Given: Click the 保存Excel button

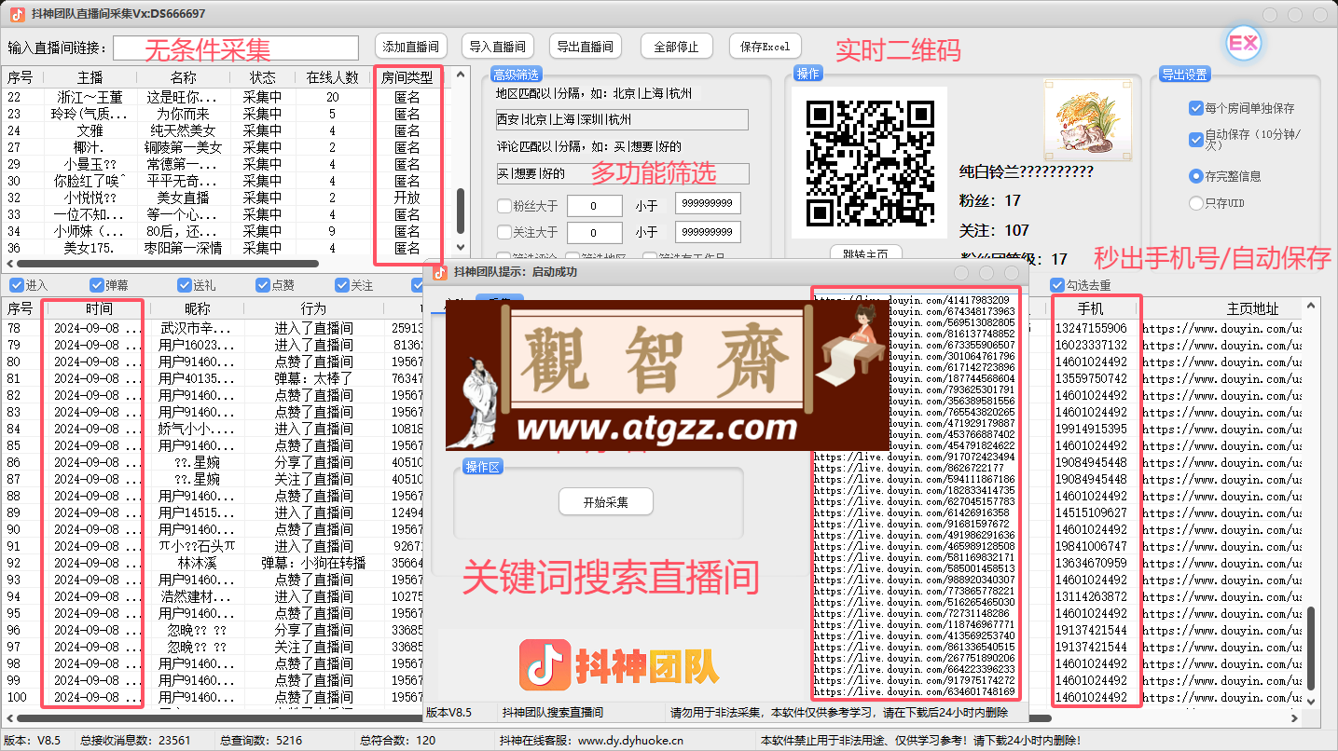Looking at the screenshot, I should pyautogui.click(x=765, y=46).
